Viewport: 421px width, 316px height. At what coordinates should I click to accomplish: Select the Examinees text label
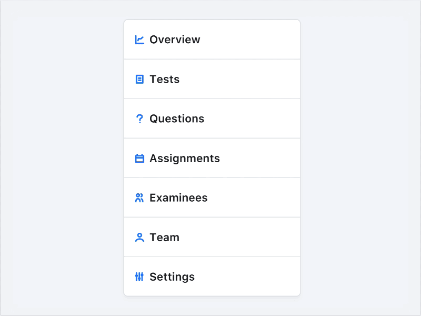coord(178,198)
